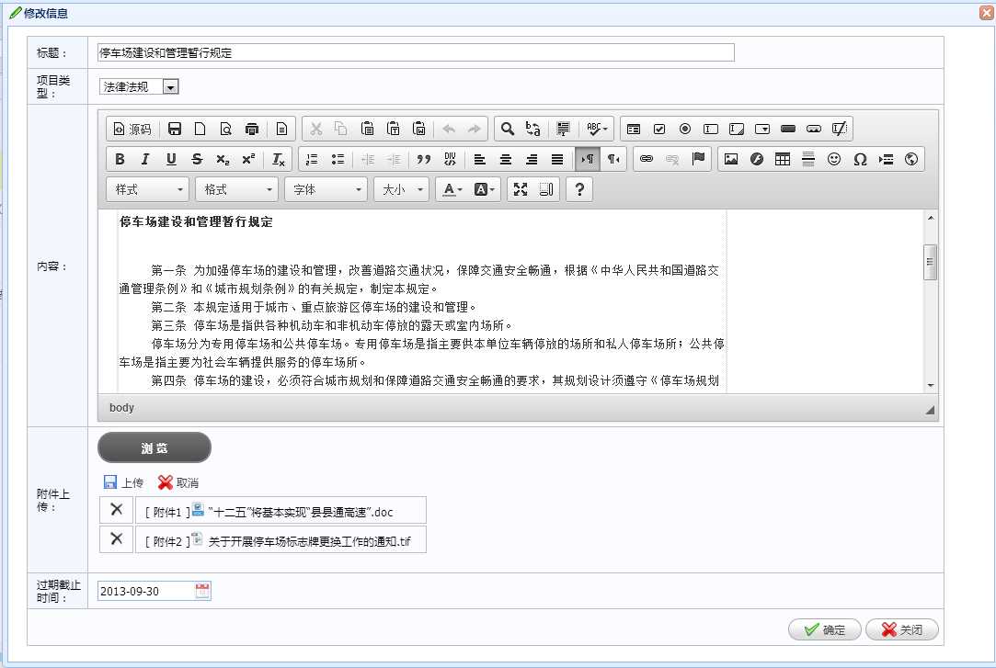Insert an image button field
The height and width of the screenshot is (668, 996).
click(x=814, y=129)
